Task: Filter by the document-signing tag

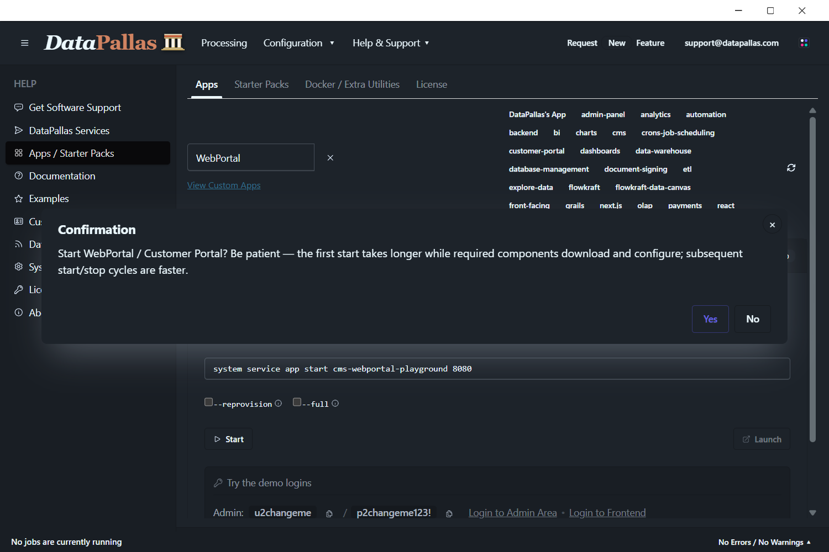Action: coord(636,169)
